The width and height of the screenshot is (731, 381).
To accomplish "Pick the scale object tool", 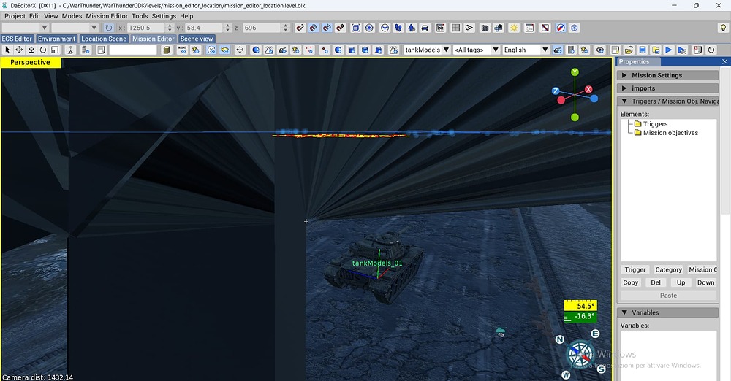I will tap(55, 50).
